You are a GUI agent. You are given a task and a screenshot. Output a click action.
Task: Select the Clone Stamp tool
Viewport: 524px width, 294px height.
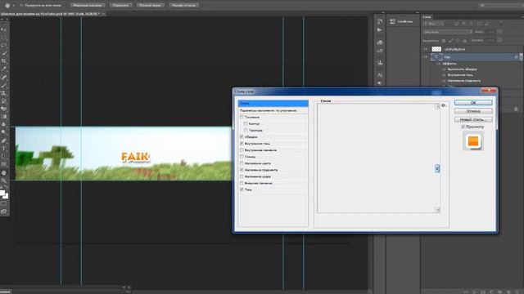pos(4,93)
